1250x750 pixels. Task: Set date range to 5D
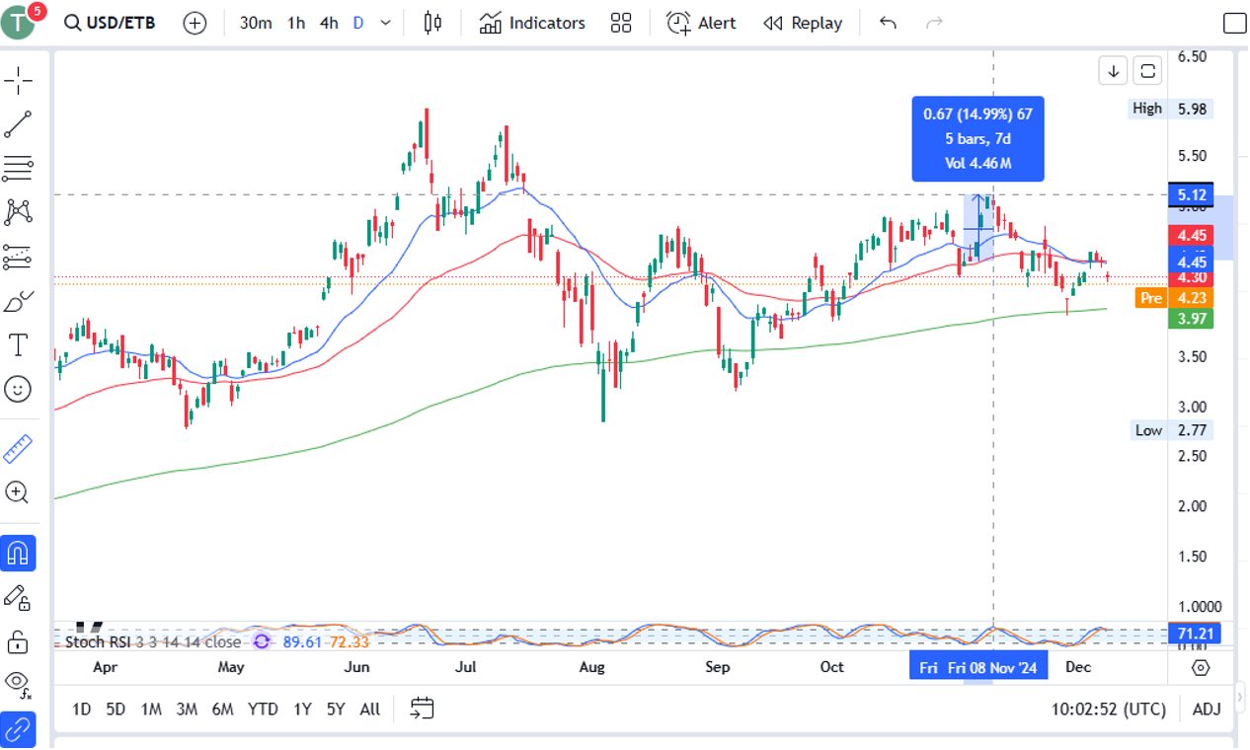pyautogui.click(x=116, y=709)
